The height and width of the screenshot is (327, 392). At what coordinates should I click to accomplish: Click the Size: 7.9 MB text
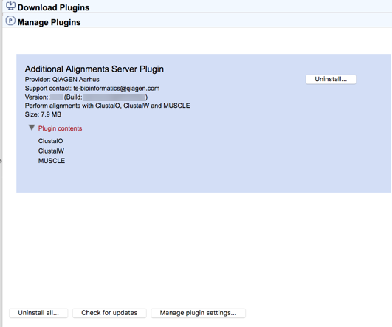tap(43, 114)
